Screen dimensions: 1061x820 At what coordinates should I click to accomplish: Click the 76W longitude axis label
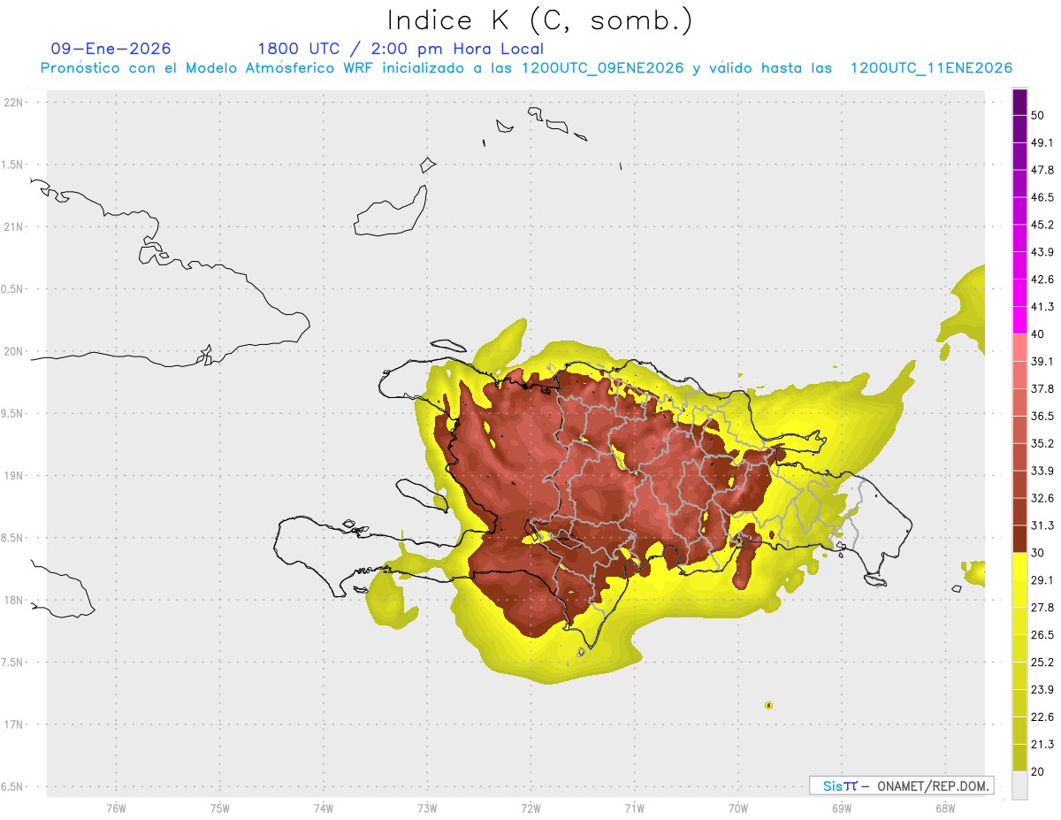116,808
